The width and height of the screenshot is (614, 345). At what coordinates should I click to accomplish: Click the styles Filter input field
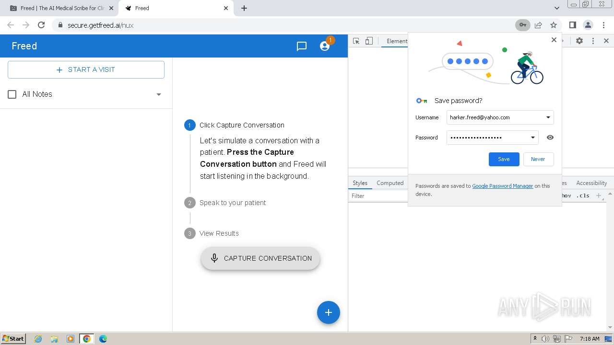point(379,196)
